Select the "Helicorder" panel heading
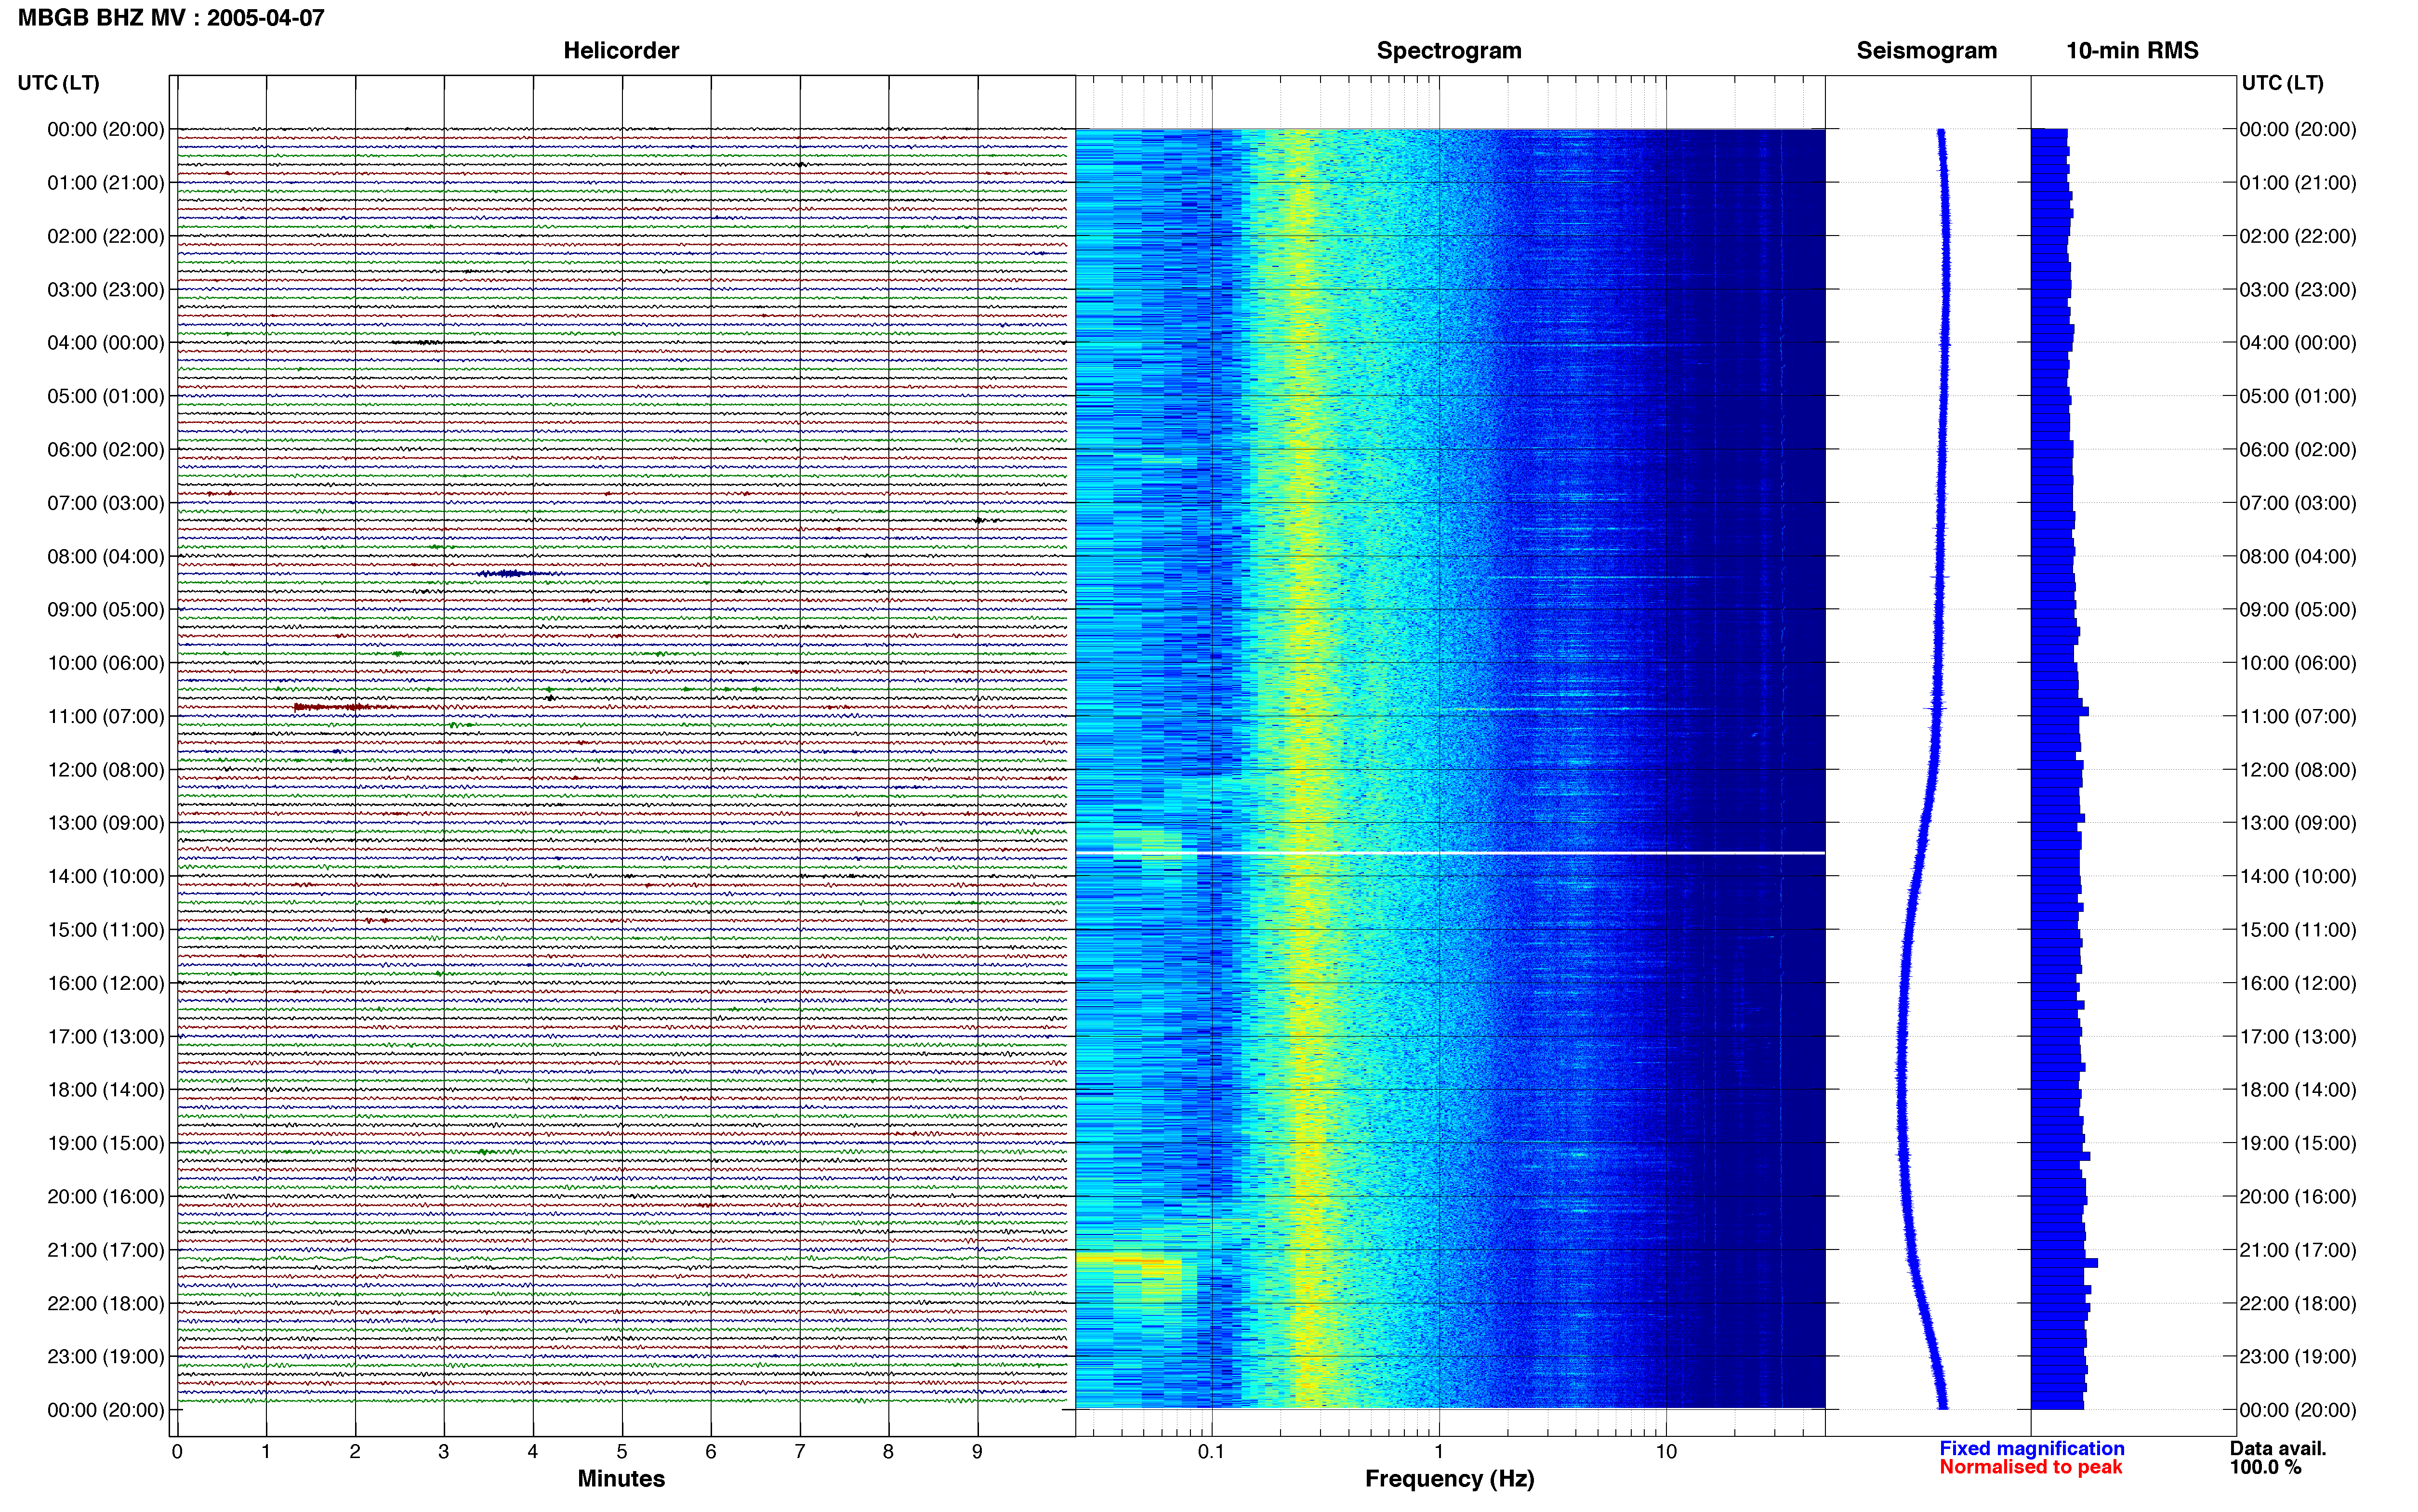The height and width of the screenshot is (1512, 2418). 621,50
